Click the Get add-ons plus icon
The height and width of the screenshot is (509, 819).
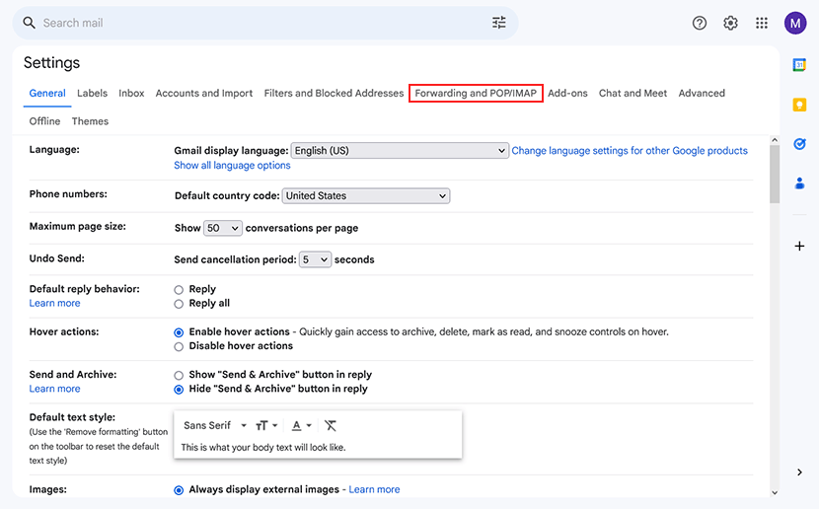coord(799,246)
